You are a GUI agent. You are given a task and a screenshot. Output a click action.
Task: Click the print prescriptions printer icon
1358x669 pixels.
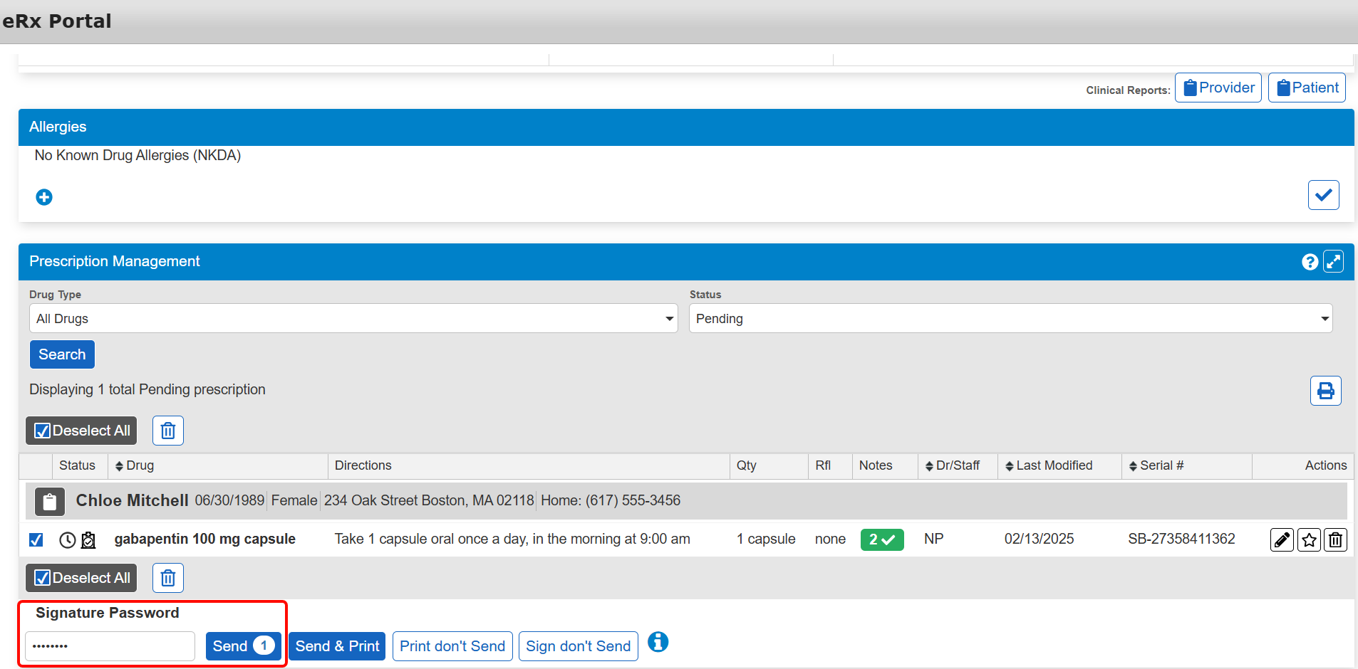(1325, 391)
